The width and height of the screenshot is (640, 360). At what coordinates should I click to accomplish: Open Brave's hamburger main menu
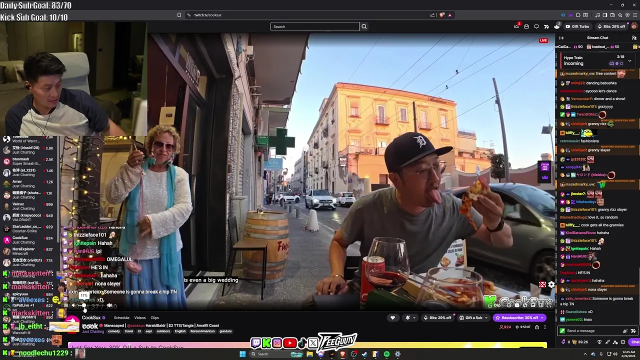pyautogui.click(x=635, y=15)
